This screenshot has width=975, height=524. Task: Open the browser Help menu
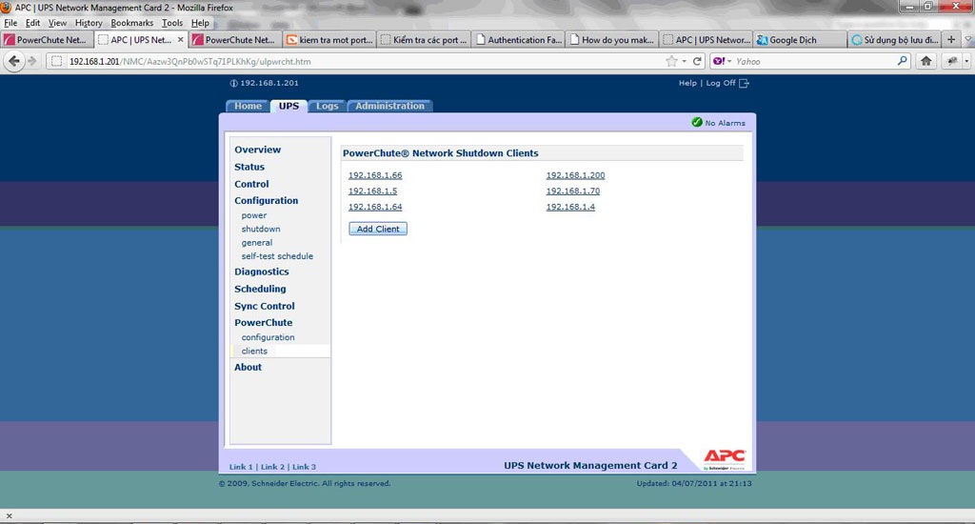point(200,23)
